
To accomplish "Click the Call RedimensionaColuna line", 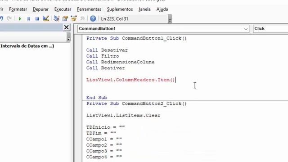I will pyautogui.click(x=120, y=62).
